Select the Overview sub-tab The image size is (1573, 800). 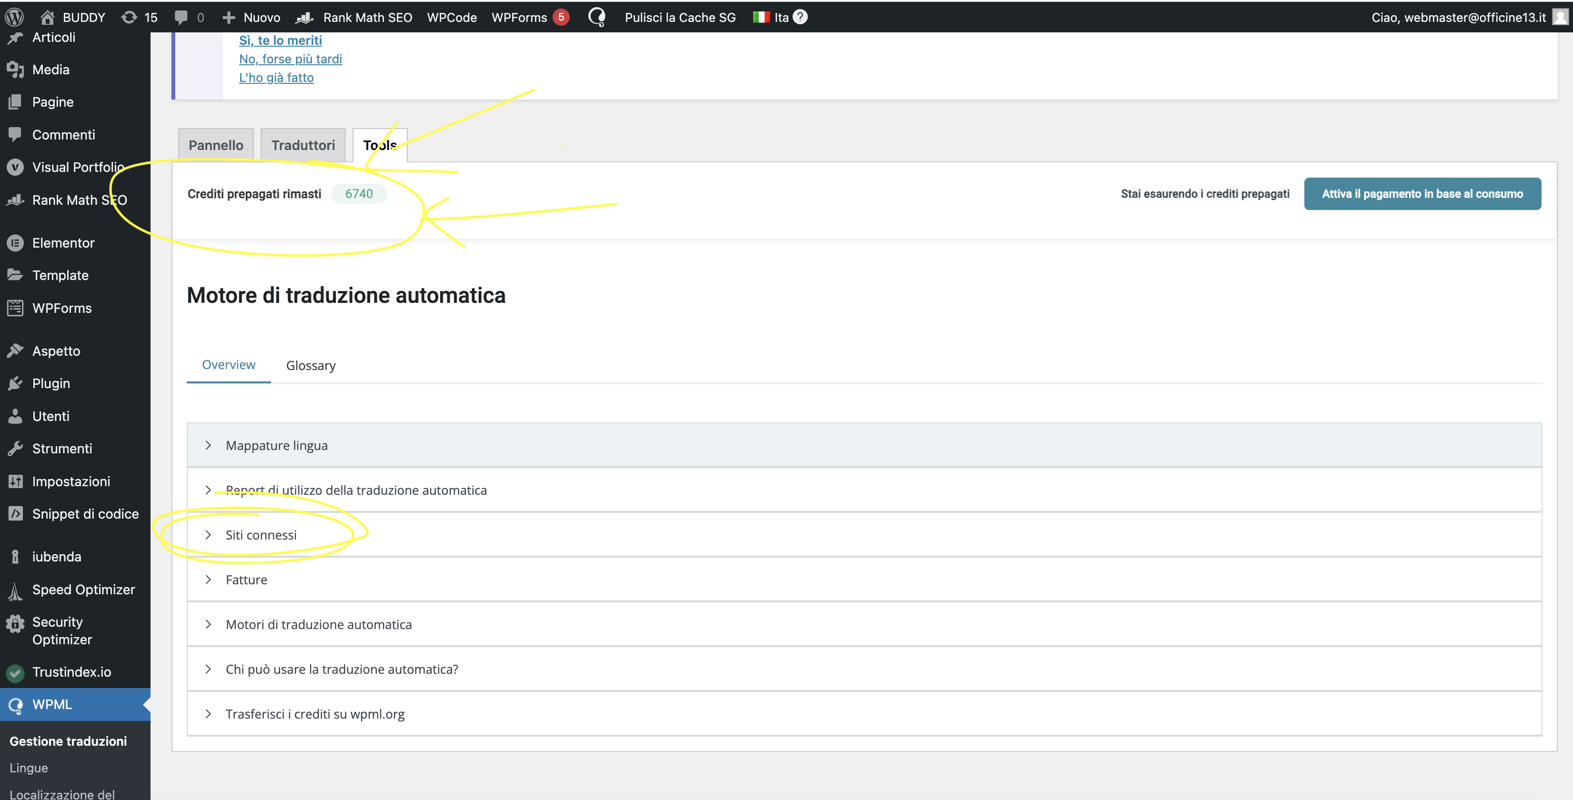[x=228, y=365]
